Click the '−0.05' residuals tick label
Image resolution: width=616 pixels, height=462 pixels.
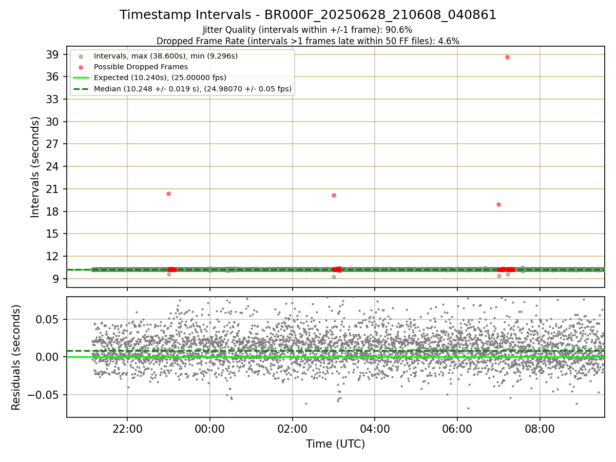(44, 395)
